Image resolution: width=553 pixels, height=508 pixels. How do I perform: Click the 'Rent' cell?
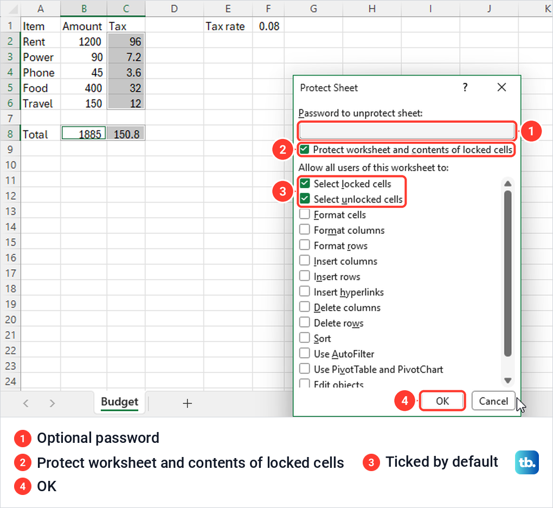pos(41,41)
